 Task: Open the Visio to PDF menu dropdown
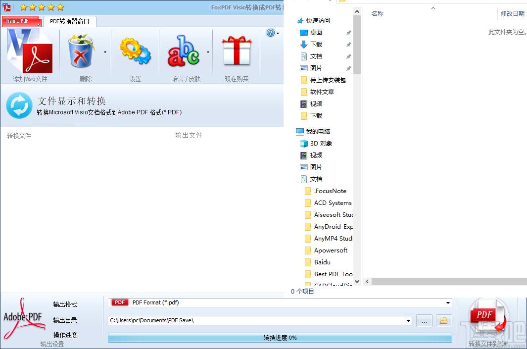click(x=21, y=21)
